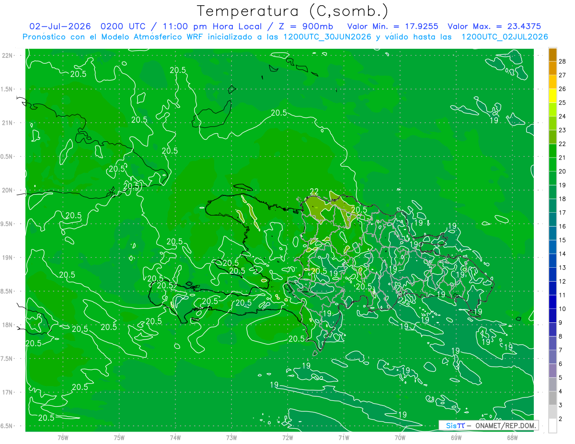Click 'Valor Min. = 17.9255' value
Image resolution: width=575 pixels, height=444 pixels.
392,26
